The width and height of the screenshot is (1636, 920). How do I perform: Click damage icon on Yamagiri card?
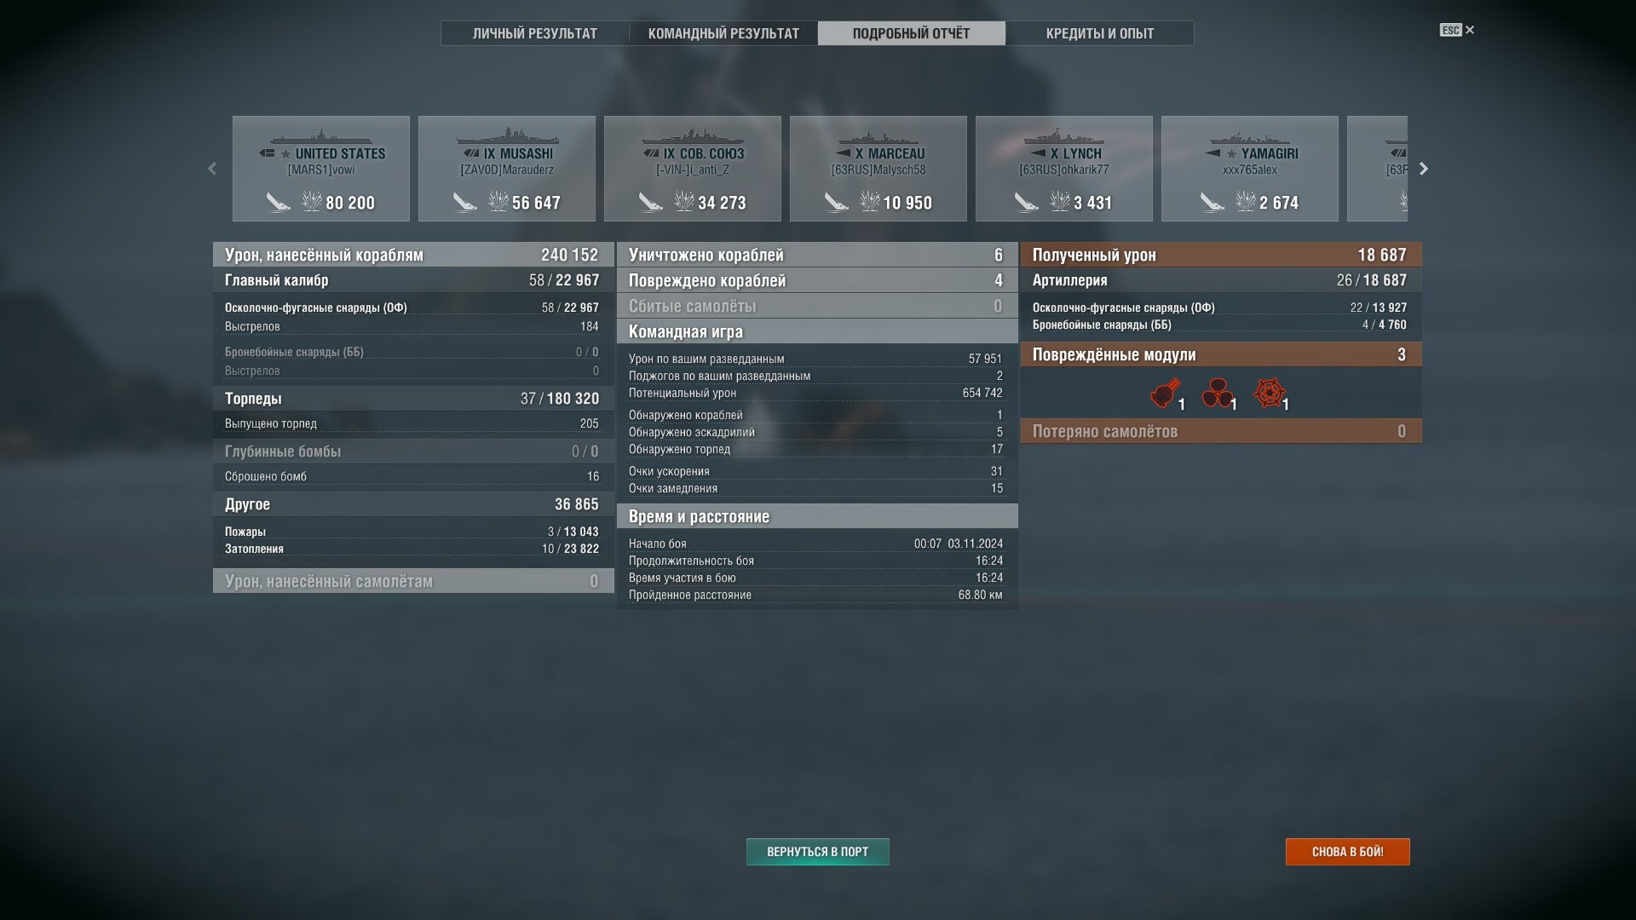coord(1246,202)
